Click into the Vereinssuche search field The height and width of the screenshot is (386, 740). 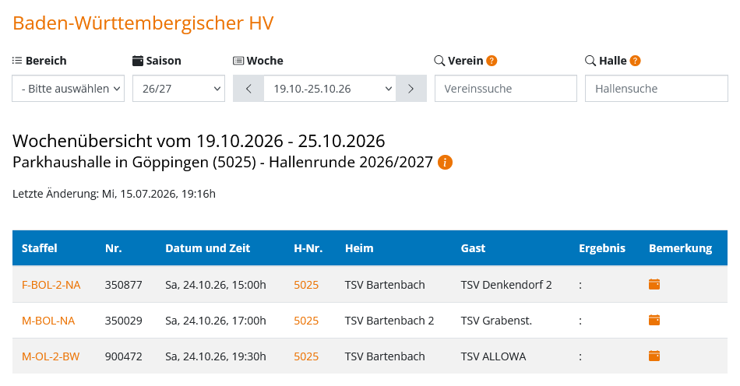tap(506, 89)
